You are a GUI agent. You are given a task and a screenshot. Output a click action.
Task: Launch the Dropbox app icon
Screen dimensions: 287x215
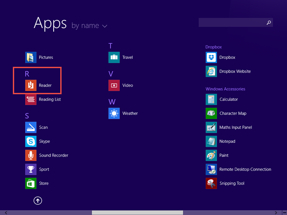point(211,57)
